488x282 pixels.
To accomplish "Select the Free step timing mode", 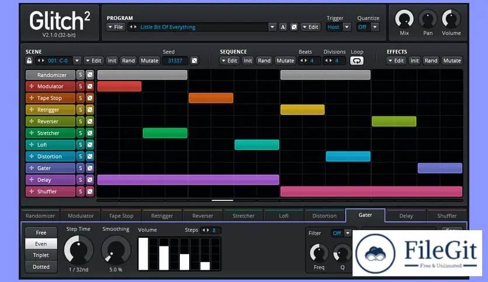I will click(x=41, y=232).
